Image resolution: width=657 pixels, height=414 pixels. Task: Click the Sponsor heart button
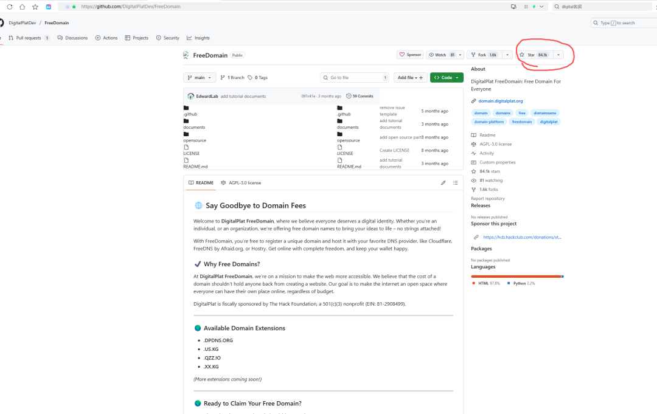[410, 55]
